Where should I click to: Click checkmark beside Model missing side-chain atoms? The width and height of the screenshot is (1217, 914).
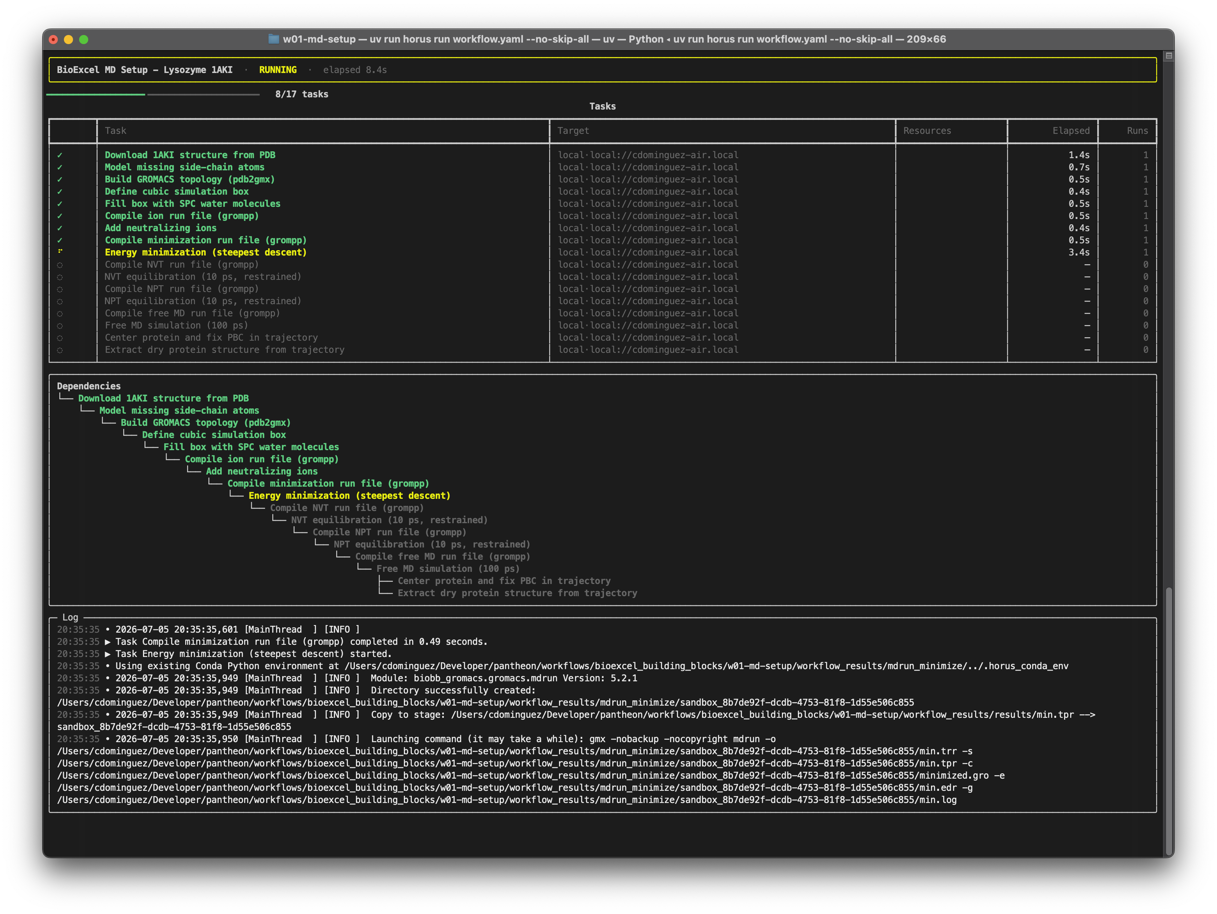[60, 167]
